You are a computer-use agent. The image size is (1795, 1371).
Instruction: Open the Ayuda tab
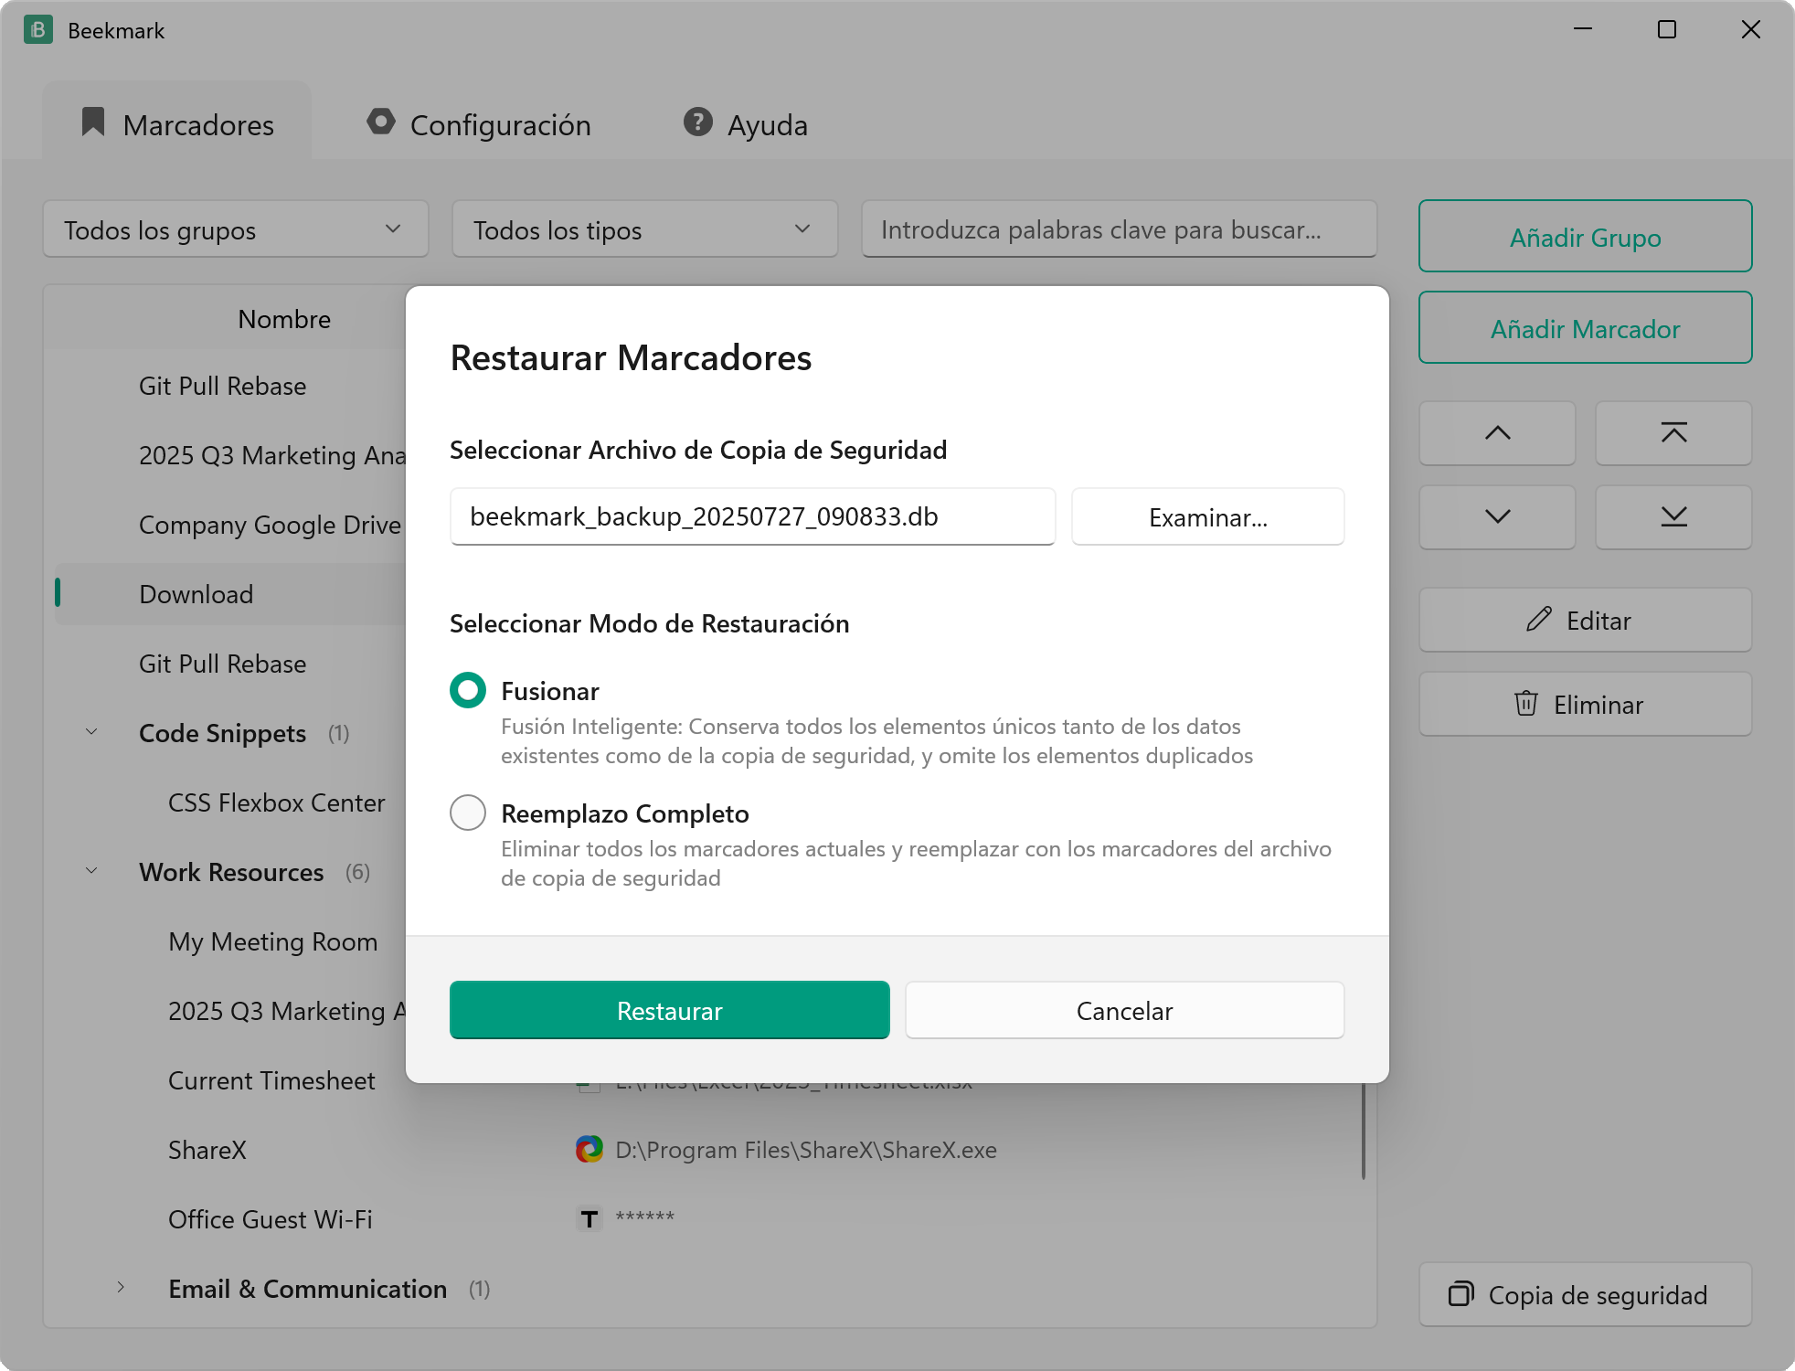point(746,123)
